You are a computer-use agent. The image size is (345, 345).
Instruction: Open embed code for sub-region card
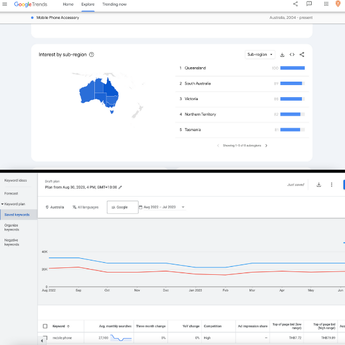click(292, 55)
